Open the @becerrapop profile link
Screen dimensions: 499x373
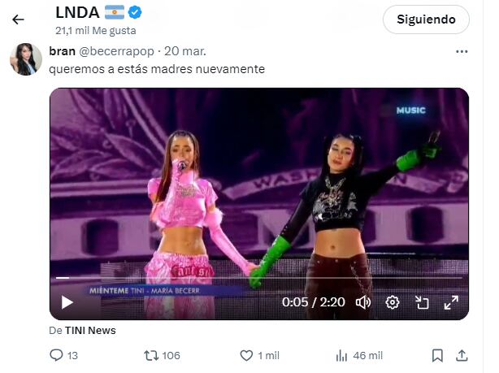116,51
